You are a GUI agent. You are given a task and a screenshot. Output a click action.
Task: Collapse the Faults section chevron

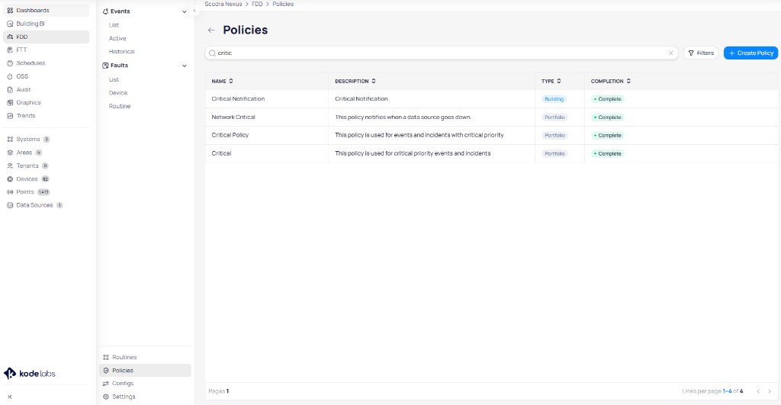click(185, 66)
